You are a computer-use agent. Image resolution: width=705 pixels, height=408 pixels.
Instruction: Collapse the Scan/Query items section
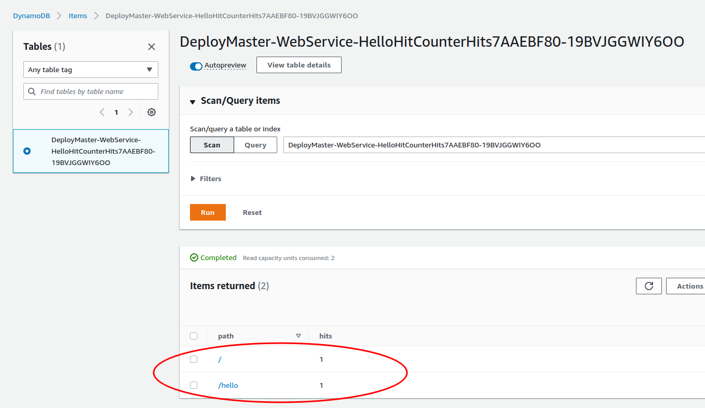[x=193, y=101]
